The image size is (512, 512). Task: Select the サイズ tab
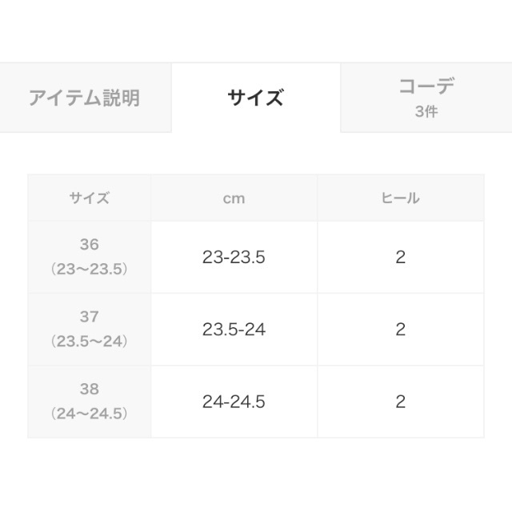pyautogui.click(x=256, y=98)
